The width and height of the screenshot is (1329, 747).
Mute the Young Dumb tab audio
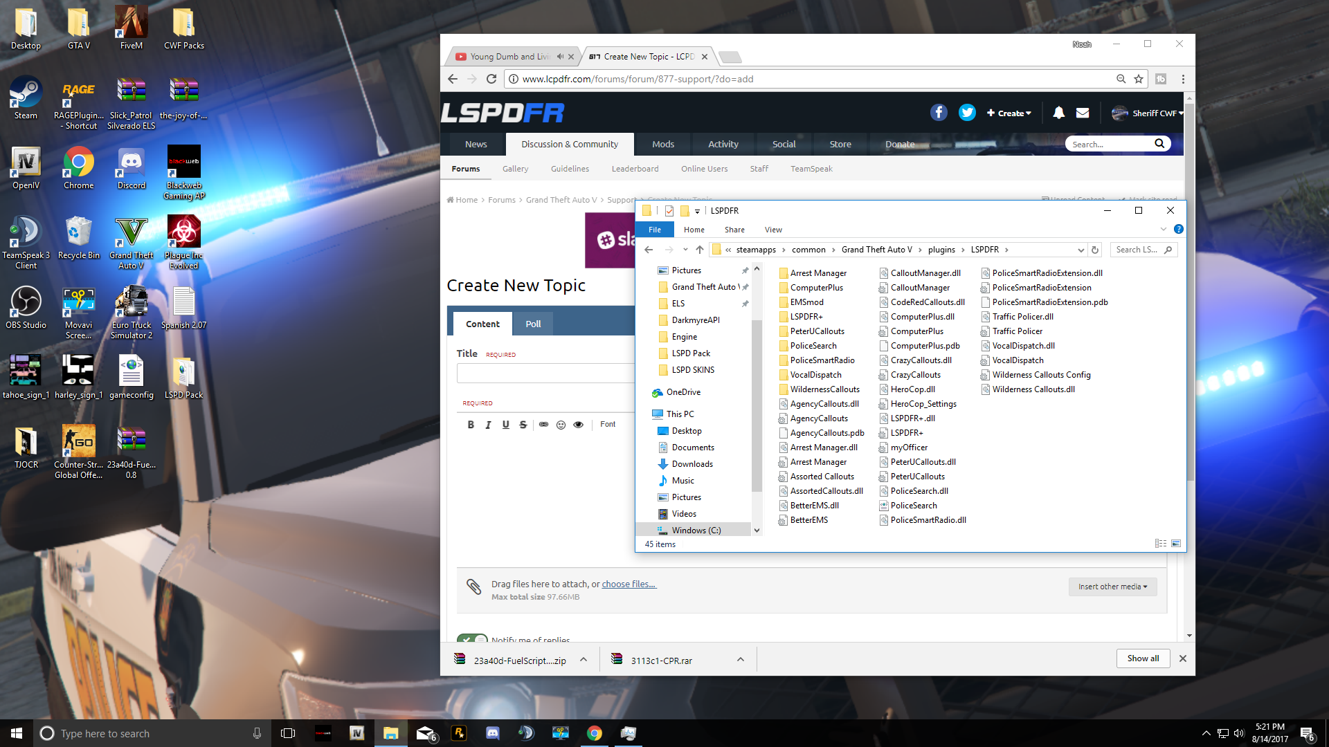[x=560, y=57]
